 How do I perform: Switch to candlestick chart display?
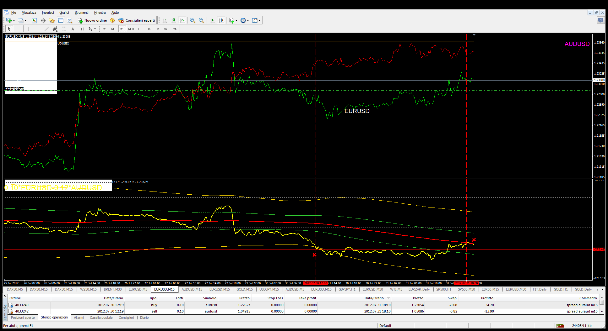coord(173,20)
